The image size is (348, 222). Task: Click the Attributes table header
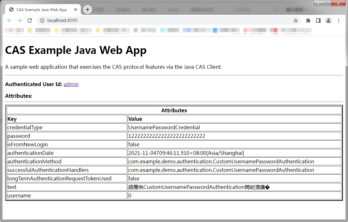point(174,110)
